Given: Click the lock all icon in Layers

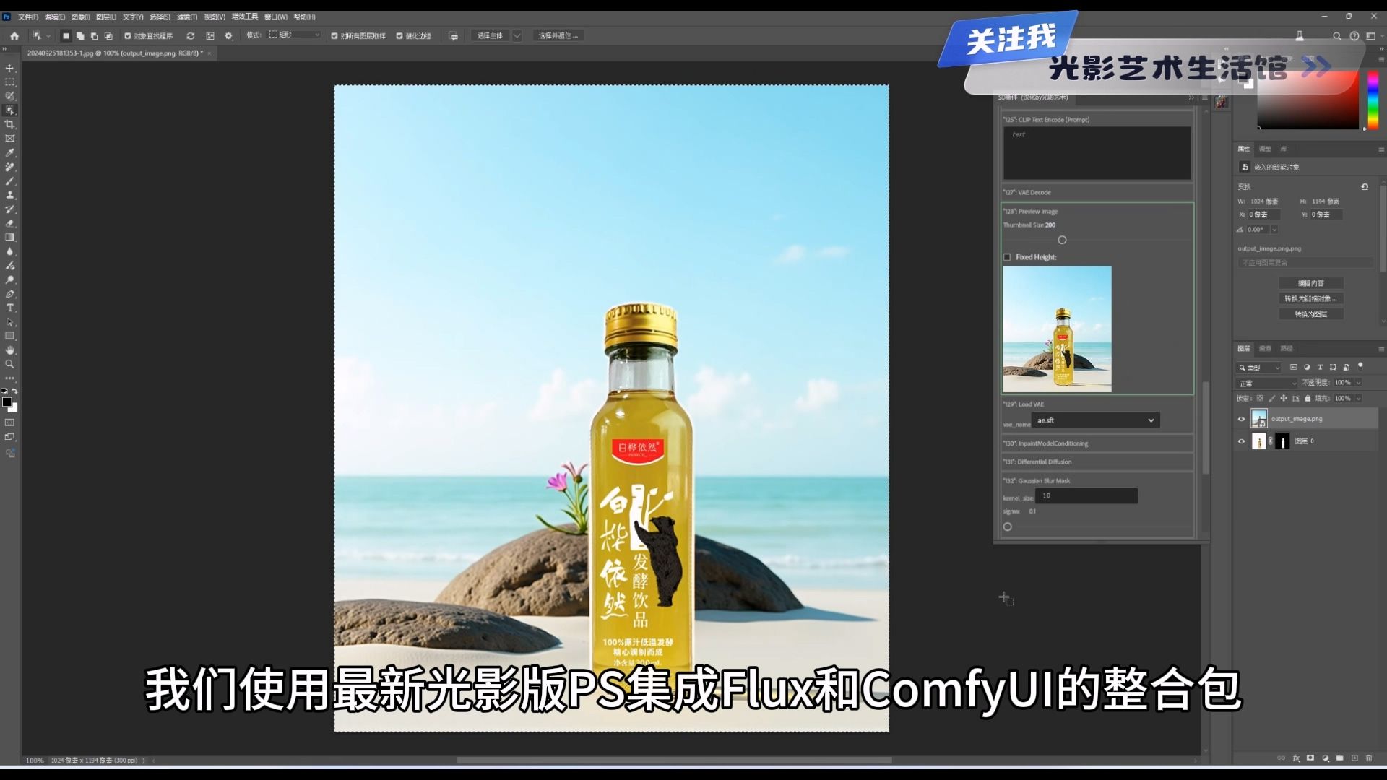Looking at the screenshot, I should point(1308,398).
